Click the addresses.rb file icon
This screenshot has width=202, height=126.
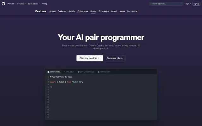coord(99,72)
